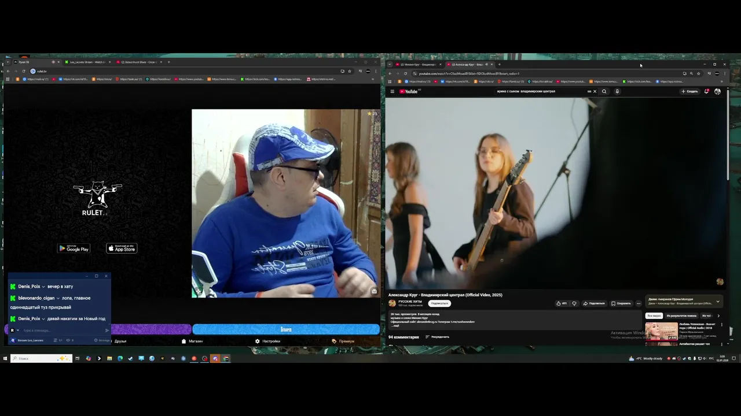Open more actions ellipsis under video

click(639, 303)
